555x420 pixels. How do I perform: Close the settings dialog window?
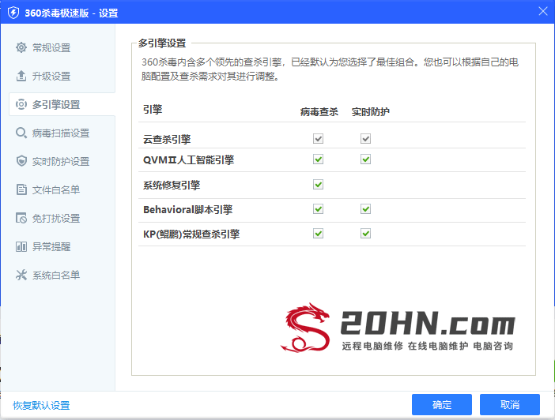coord(543,11)
